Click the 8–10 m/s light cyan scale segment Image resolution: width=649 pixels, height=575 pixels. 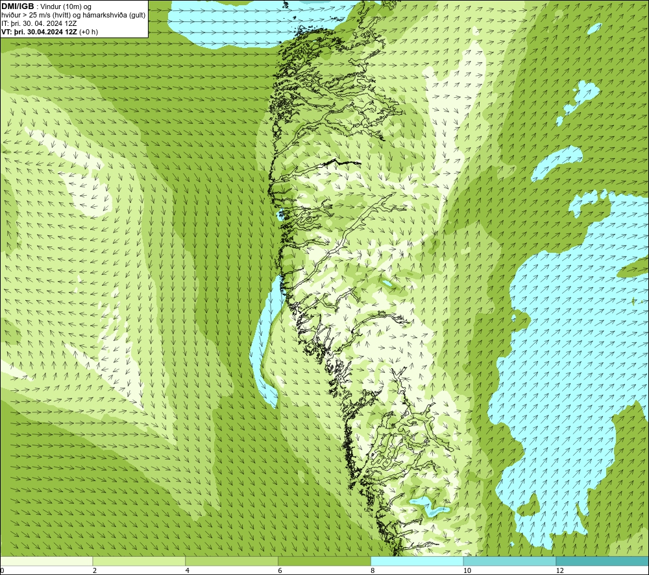click(x=417, y=561)
